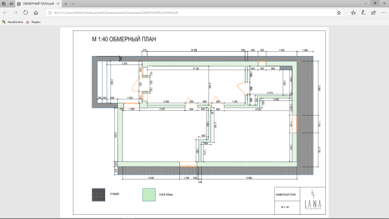Share this page icon
Viewport: 389px width, 219px height.
(x=374, y=13)
